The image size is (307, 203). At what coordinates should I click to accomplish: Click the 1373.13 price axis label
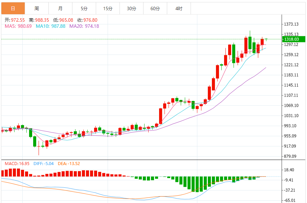[291, 24]
